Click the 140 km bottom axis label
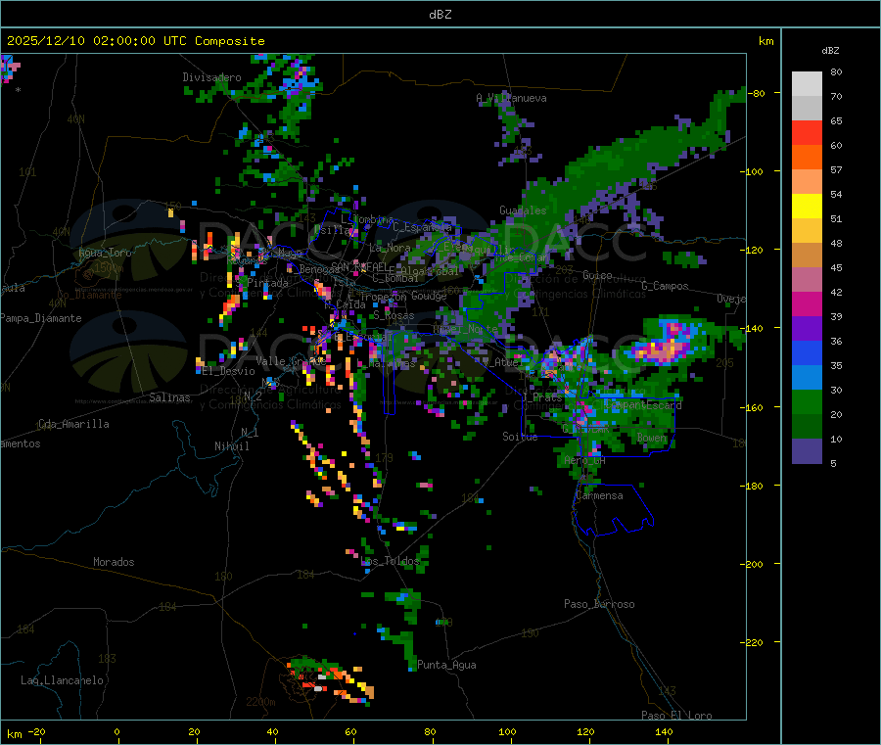The height and width of the screenshot is (745, 881). click(x=664, y=731)
